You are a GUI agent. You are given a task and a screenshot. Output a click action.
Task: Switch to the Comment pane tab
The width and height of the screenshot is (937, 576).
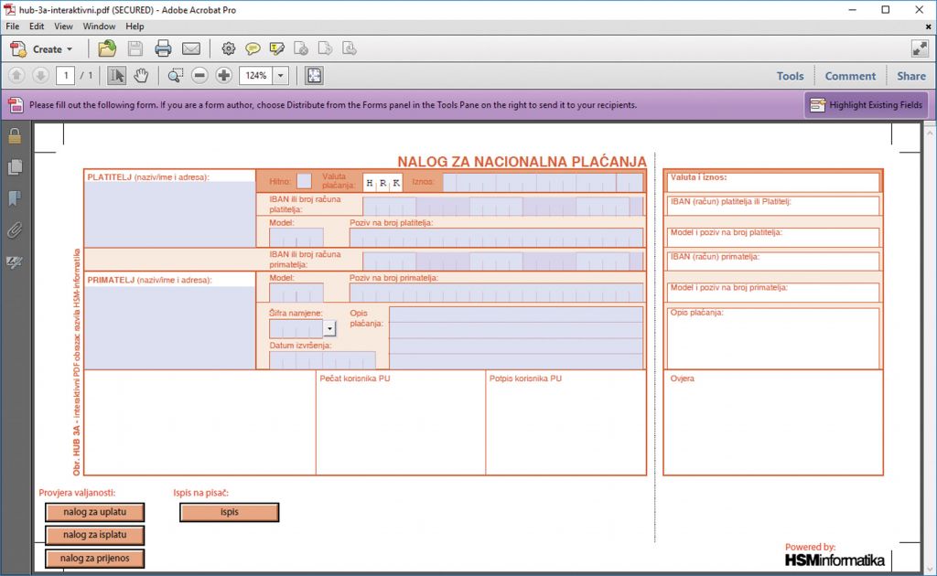[x=850, y=76]
